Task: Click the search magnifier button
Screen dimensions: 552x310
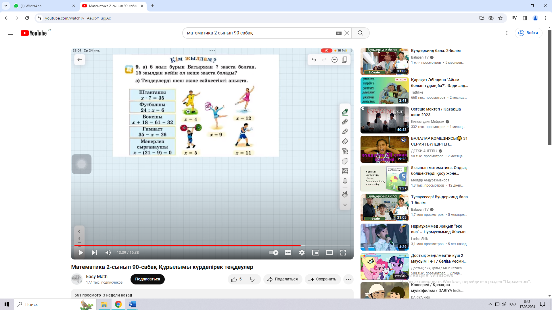Action: pyautogui.click(x=360, y=33)
